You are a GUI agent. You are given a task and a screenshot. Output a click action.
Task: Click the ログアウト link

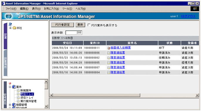(x=188, y=16)
